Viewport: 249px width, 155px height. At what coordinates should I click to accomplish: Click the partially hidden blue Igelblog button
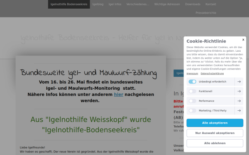pos(178,73)
